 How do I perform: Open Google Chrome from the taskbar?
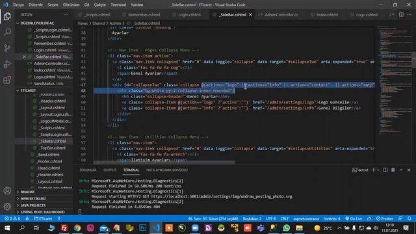click(x=77, y=228)
